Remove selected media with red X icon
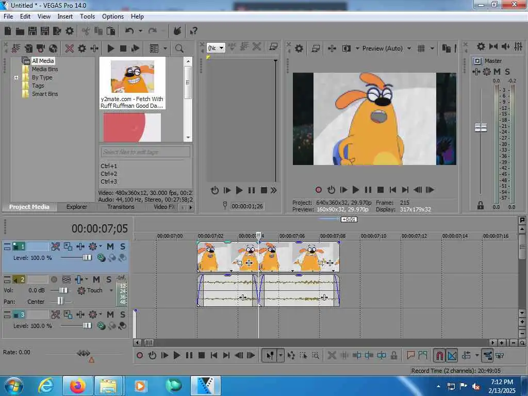Screen dimensions: 528x396 70,48
